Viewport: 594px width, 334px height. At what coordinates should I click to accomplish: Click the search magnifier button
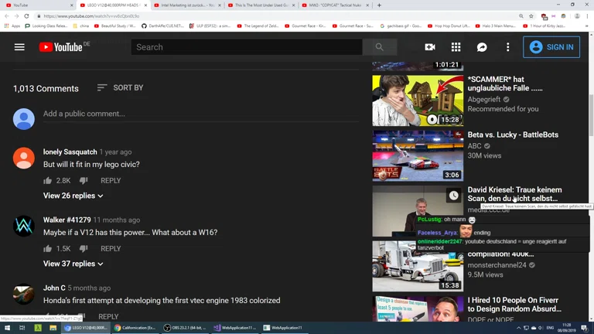pos(379,47)
